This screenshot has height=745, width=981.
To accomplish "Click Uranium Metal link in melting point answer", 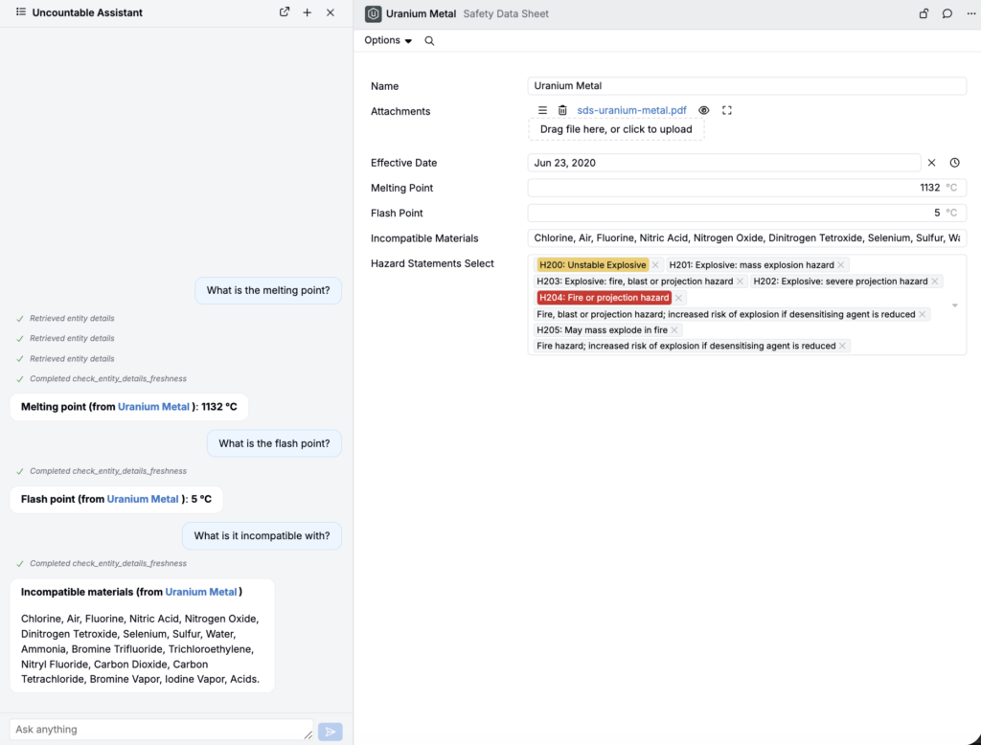I will (x=153, y=407).
